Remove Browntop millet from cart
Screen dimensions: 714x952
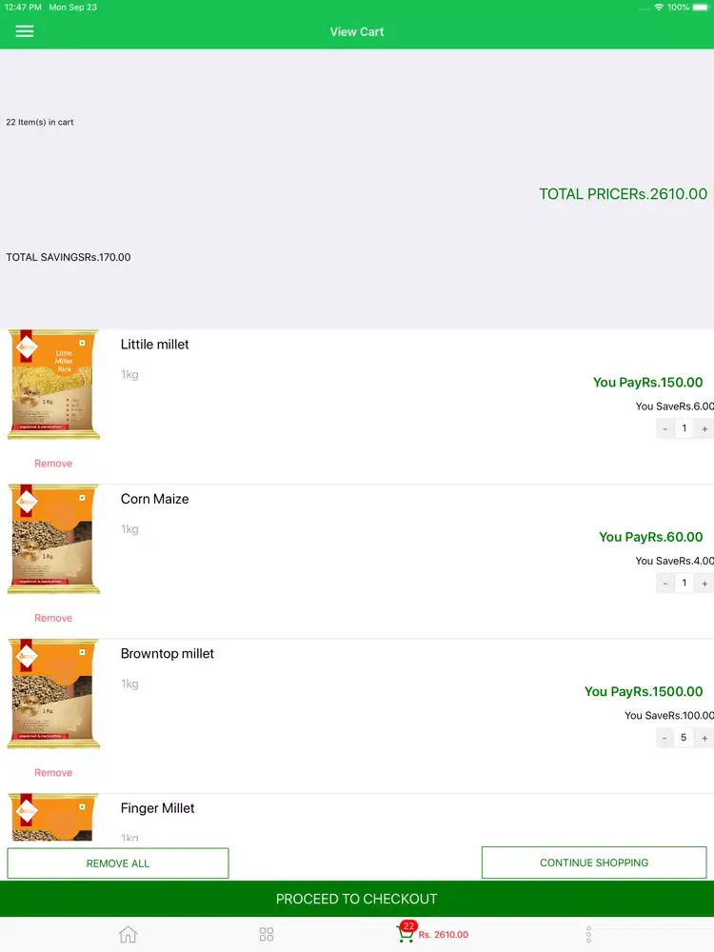click(53, 773)
